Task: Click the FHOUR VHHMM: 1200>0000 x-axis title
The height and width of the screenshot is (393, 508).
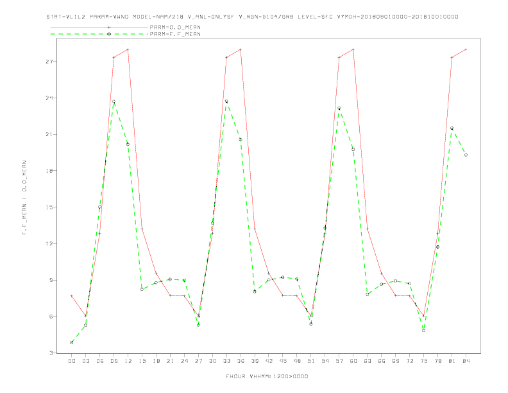Action: (x=267, y=376)
